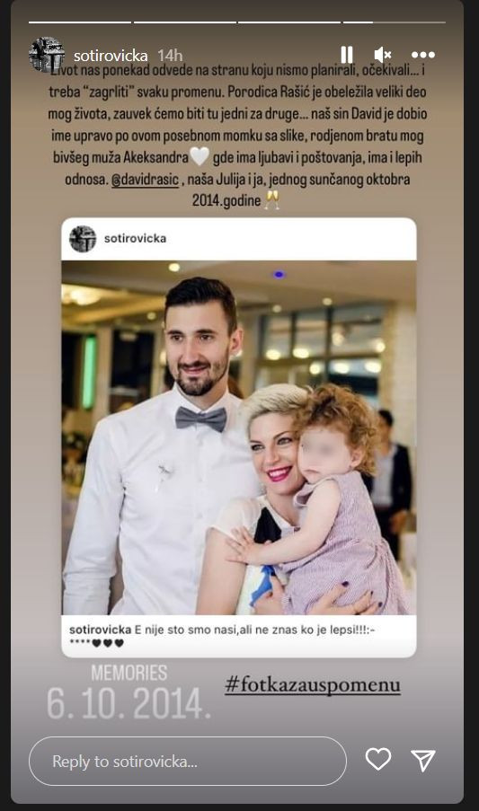Screen dimensions: 479x811
Task: Like the story with the heart icon
Action: tap(378, 759)
